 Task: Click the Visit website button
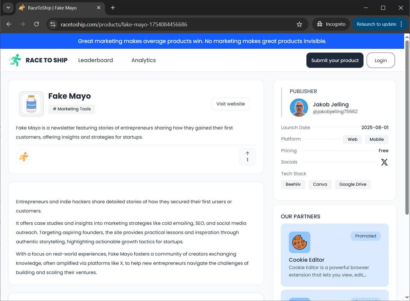[230, 104]
